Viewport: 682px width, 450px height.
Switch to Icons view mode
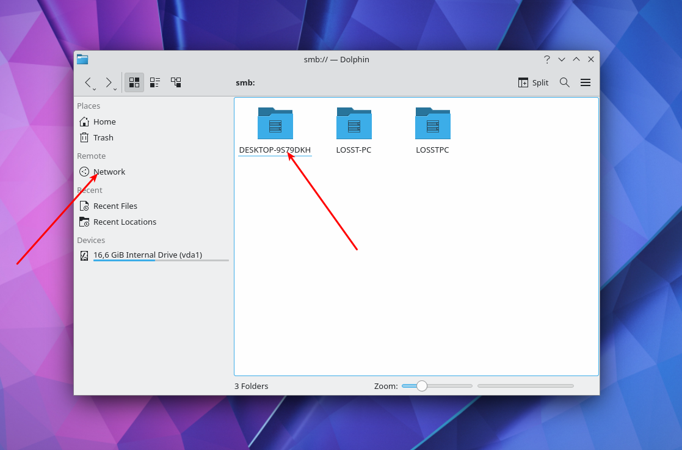[134, 82]
